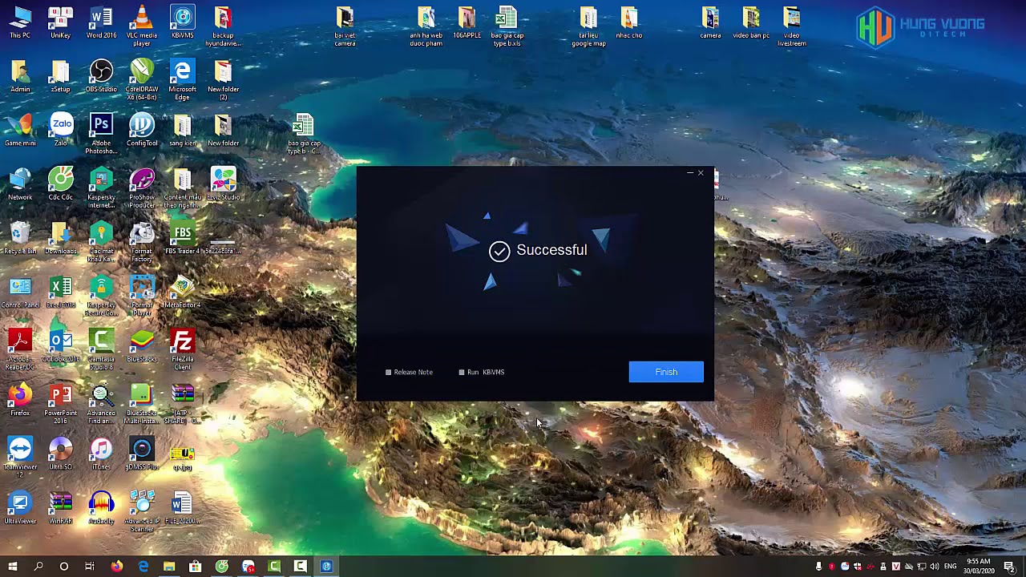Viewport: 1026px width, 577px height.
Task: Select the Advanced IP Scanner desktop icon
Action: [142, 511]
